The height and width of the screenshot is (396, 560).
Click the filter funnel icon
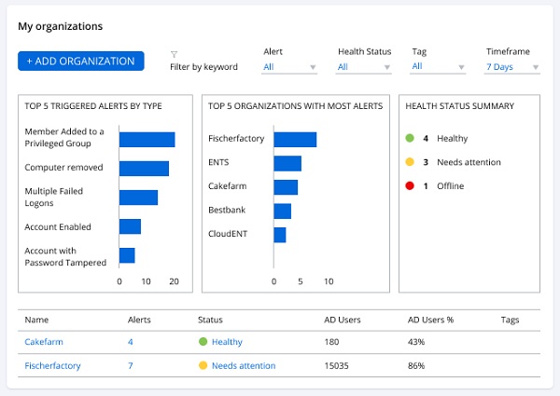pyautogui.click(x=175, y=54)
